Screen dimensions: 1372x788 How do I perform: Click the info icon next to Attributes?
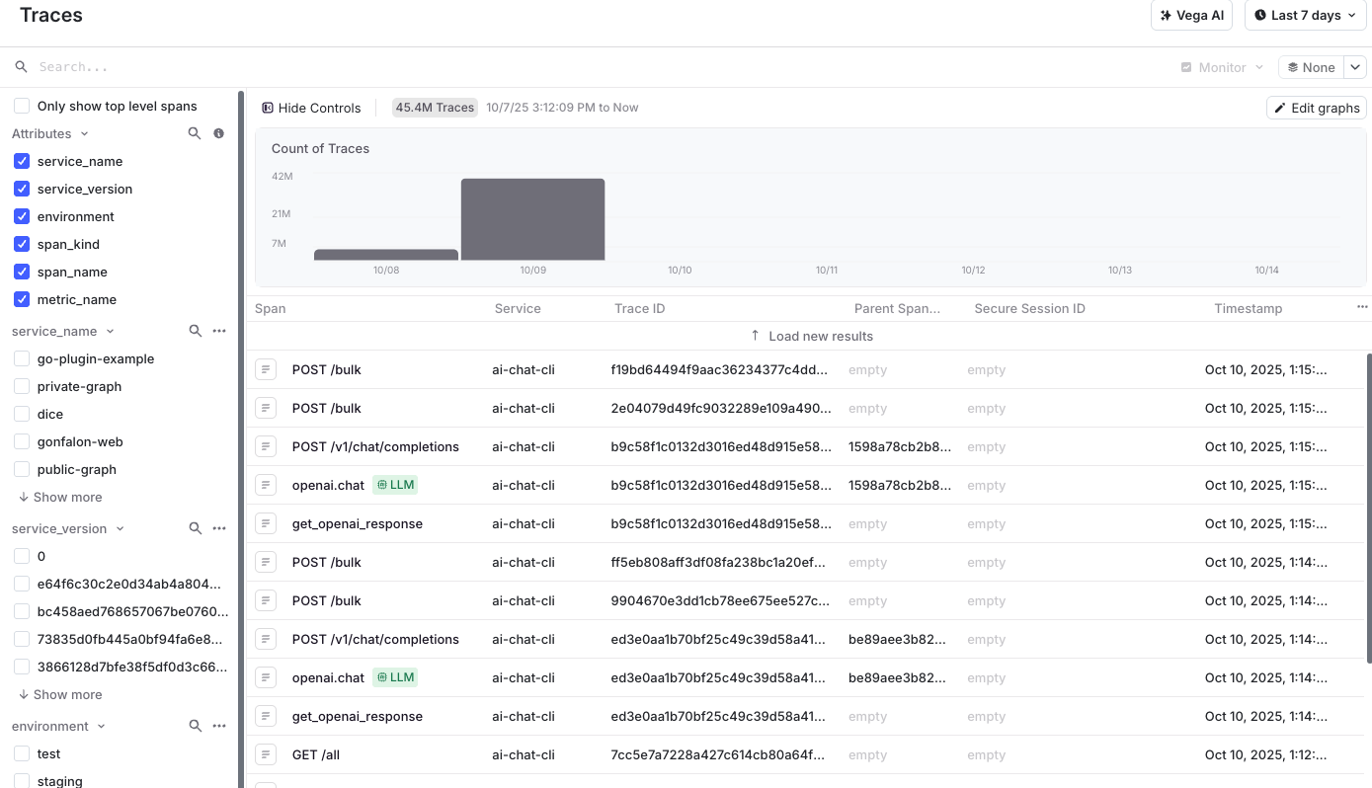(x=218, y=133)
